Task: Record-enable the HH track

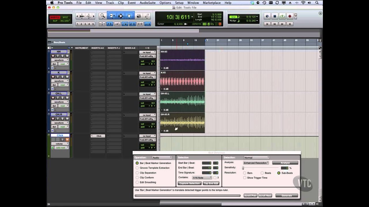Action: 53,56
